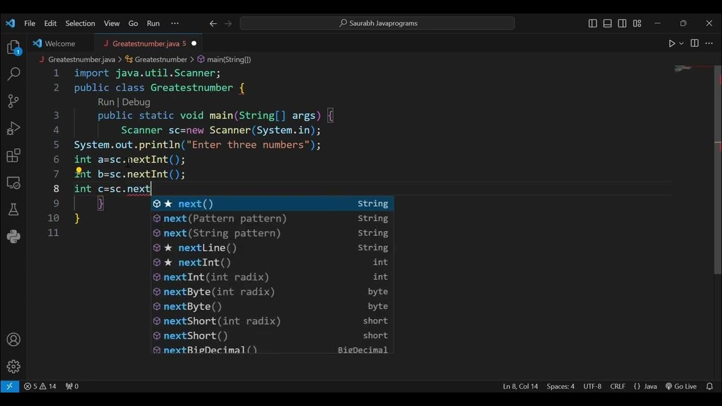Open the Selection menu
The image size is (722, 406).
point(80,23)
